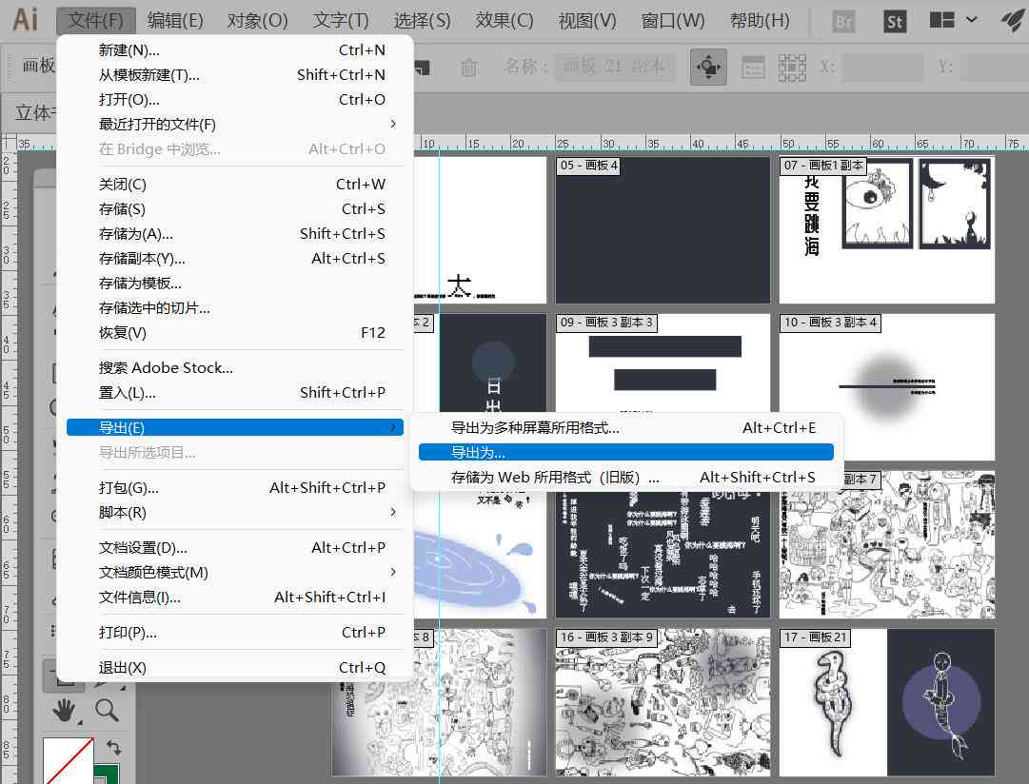Click the artboard name input field
Screen dimensions: 1029x784
click(x=614, y=67)
